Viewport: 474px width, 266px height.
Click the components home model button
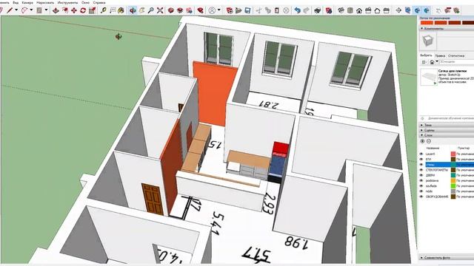(x=432, y=62)
